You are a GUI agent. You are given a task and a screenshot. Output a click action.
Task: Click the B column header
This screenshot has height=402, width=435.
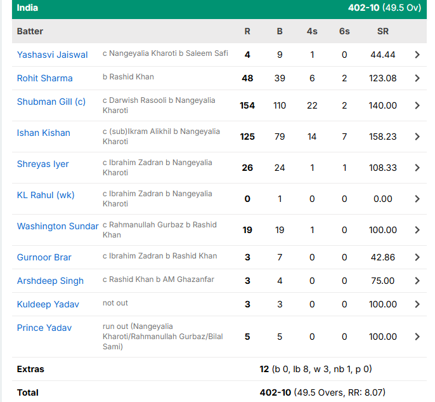tap(280, 31)
